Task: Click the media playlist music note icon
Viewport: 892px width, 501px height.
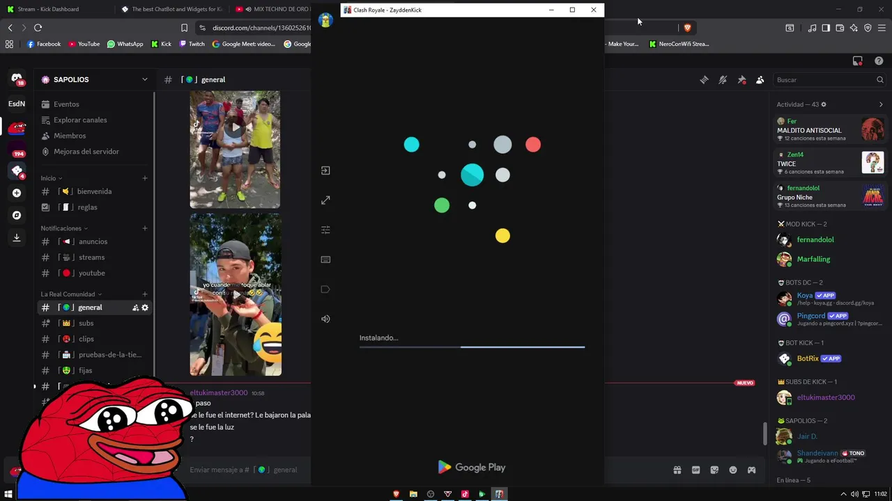Action: pos(812,28)
